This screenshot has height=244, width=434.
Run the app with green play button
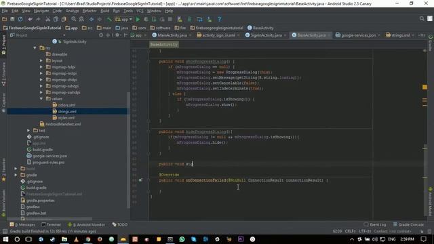pos(138,19)
